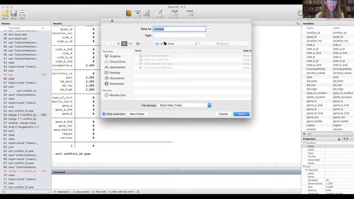The height and width of the screenshot is (199, 354).
Task: Click the Print toolbar icon in Stata
Action: pos(22,14)
